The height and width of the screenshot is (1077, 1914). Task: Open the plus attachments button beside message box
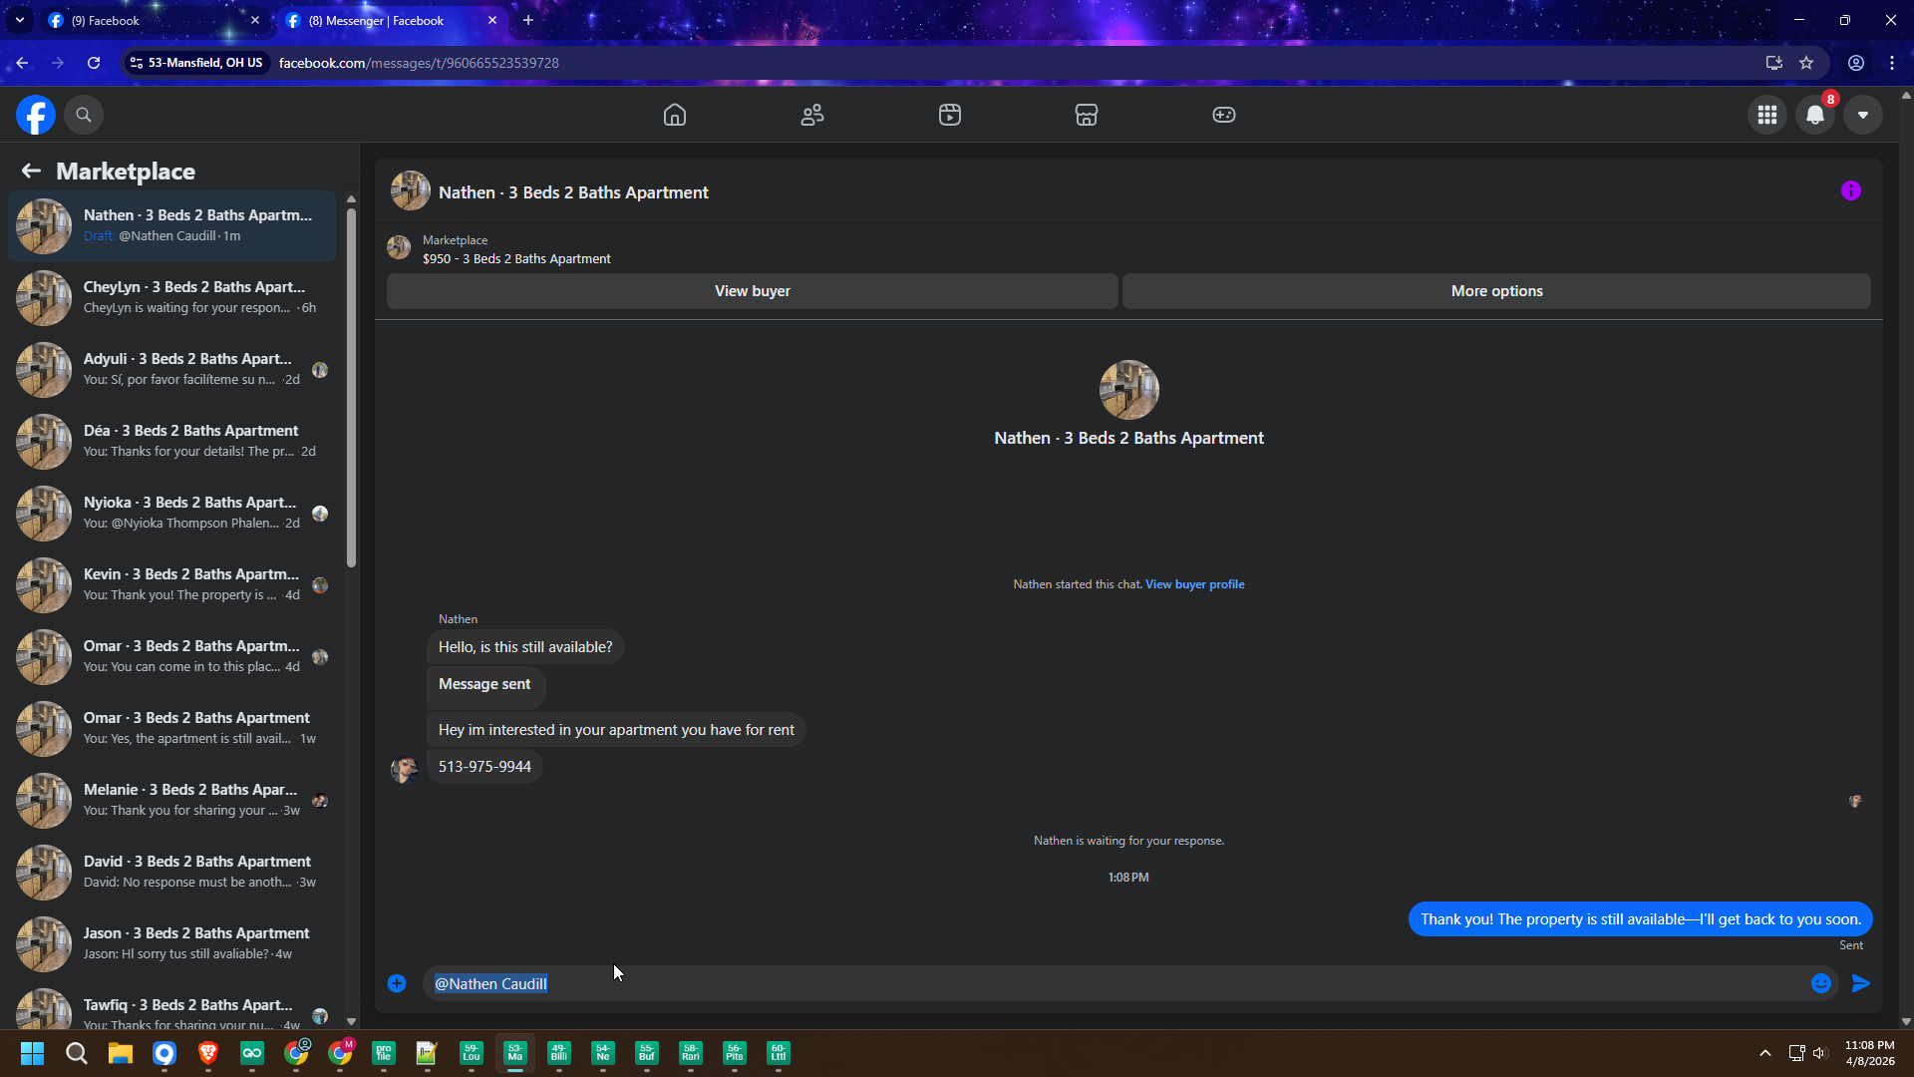tap(397, 983)
